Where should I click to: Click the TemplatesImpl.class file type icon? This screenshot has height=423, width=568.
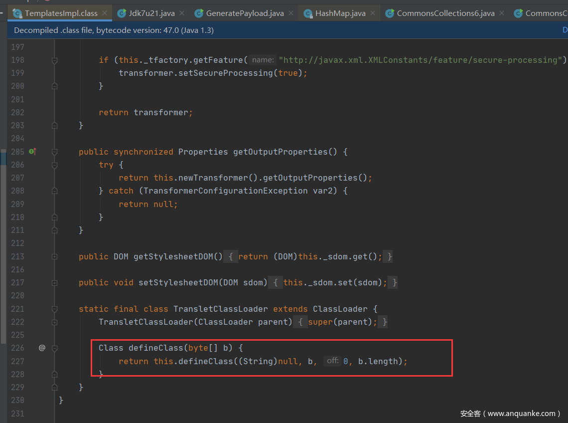[x=17, y=13]
